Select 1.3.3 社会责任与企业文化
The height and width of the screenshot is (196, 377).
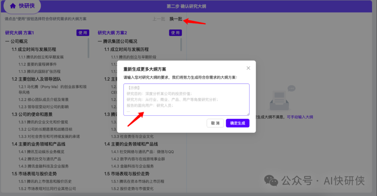point(132,137)
